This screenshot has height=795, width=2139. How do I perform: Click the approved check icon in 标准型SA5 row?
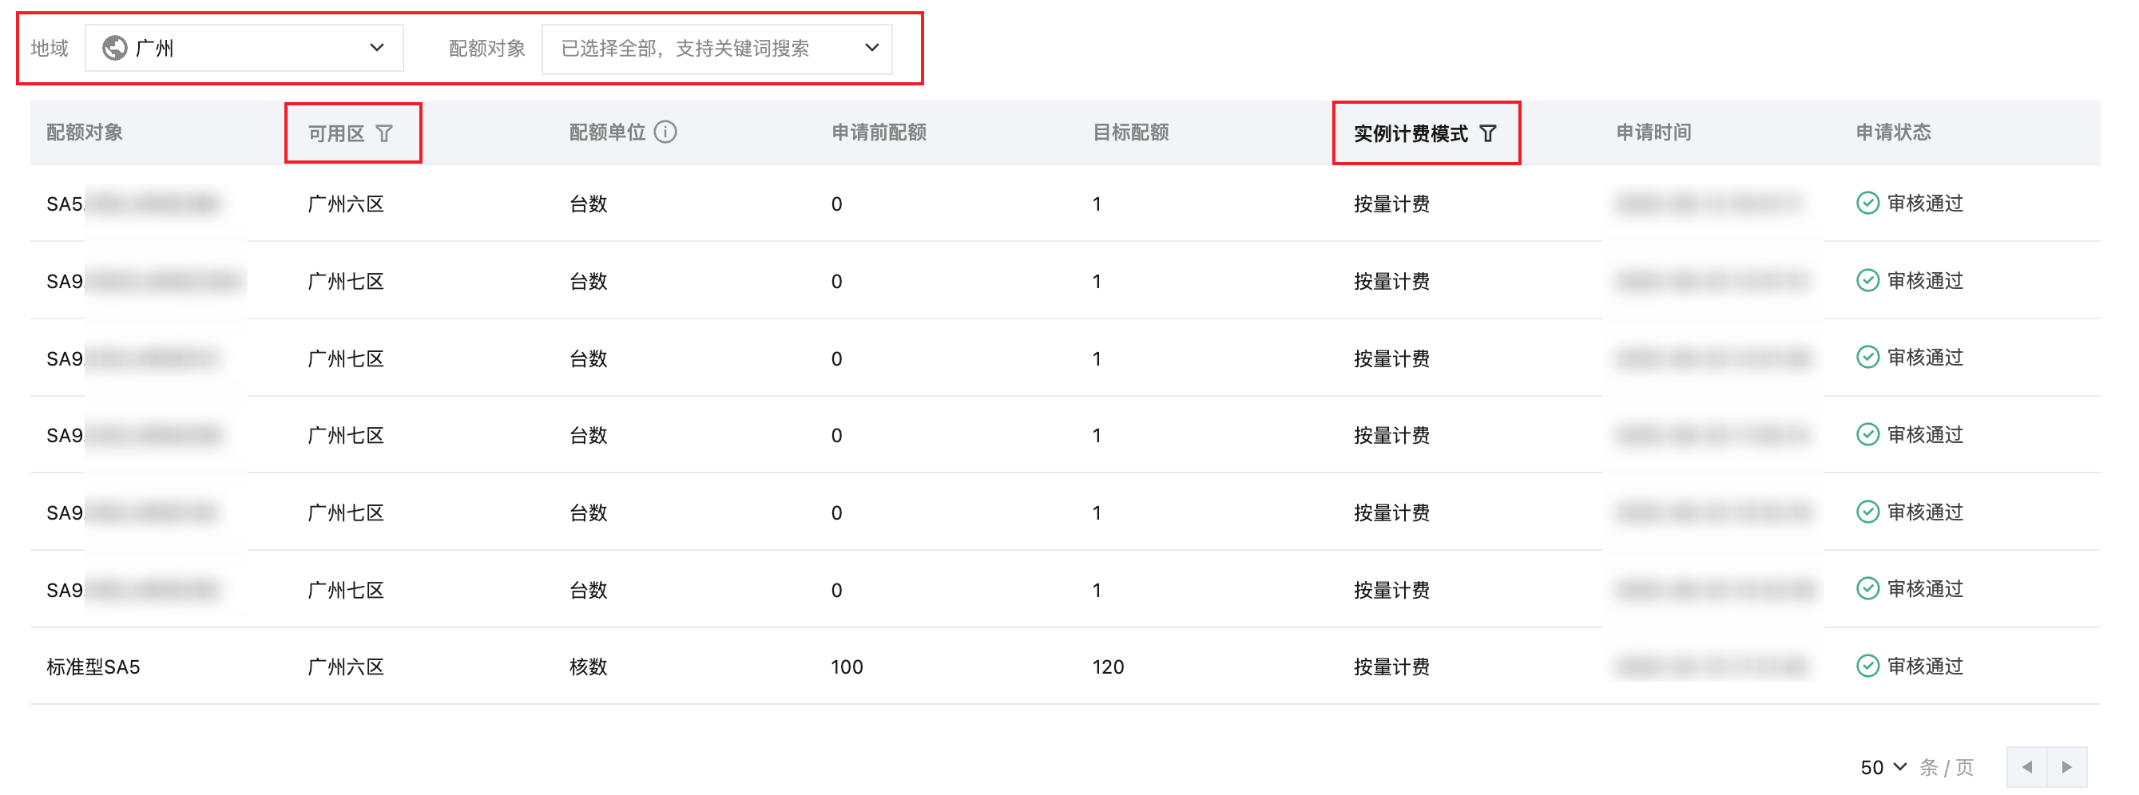[1867, 666]
